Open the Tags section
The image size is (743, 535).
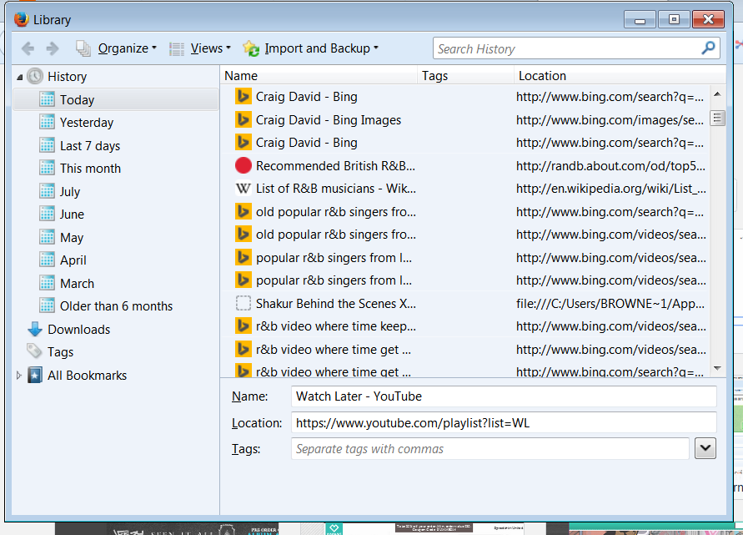60,352
